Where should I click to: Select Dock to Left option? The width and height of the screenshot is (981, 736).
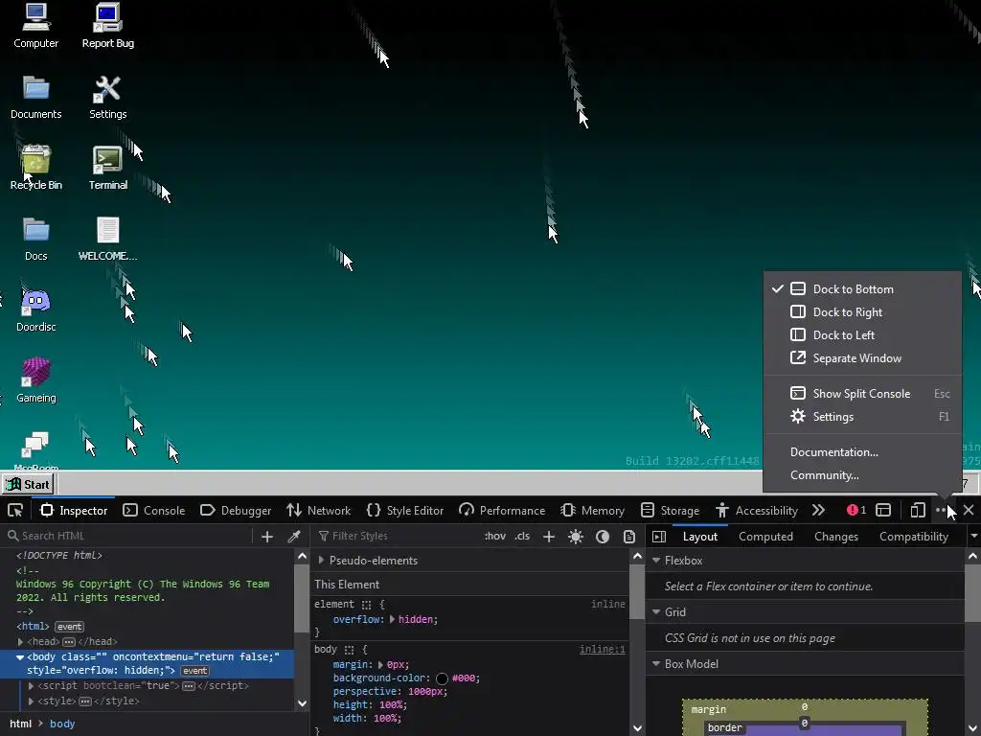coord(862,334)
